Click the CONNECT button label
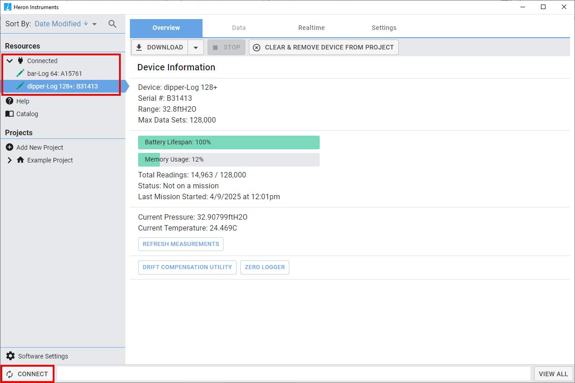Image resolution: width=575 pixels, height=383 pixels. pos(33,374)
